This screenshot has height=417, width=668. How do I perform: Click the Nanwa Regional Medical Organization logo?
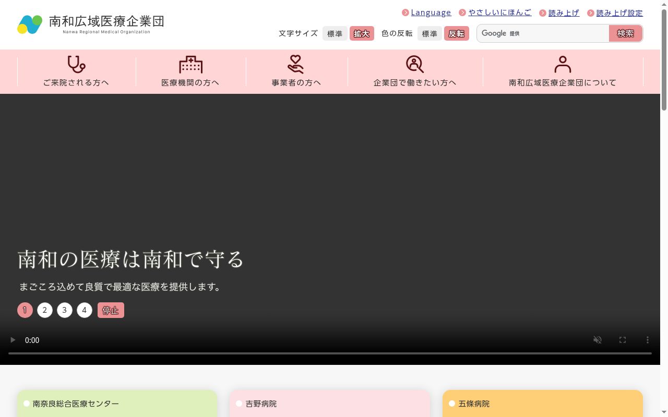click(91, 24)
